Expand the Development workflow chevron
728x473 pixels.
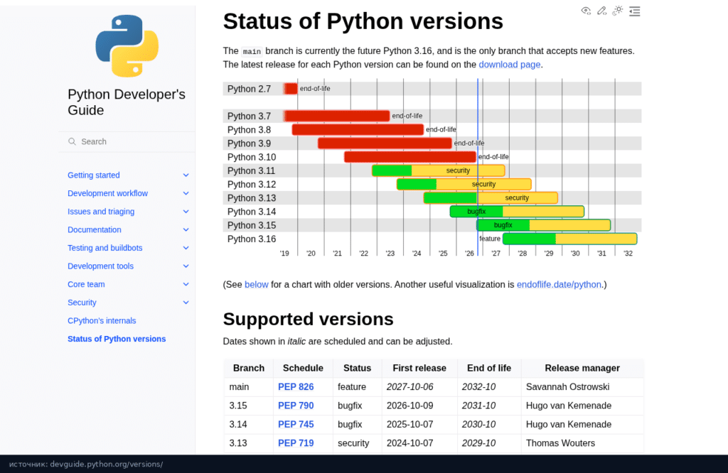coord(186,193)
